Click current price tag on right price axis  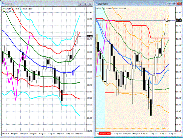click(x=179, y=21)
